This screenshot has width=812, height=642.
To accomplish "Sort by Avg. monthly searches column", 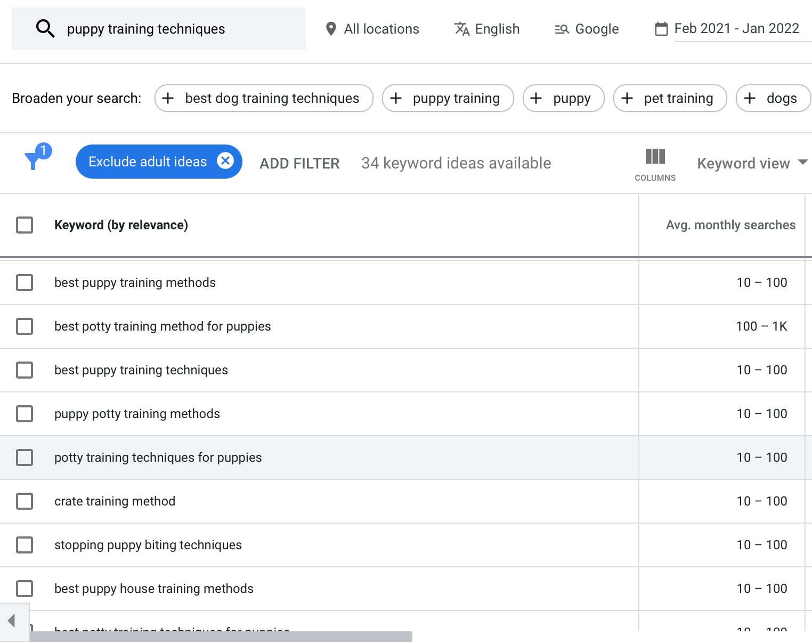I will click(730, 225).
